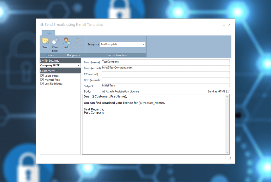271x182 pixels.
Task: Click in the BCC (e-mail) field
Action: tap(165, 80)
